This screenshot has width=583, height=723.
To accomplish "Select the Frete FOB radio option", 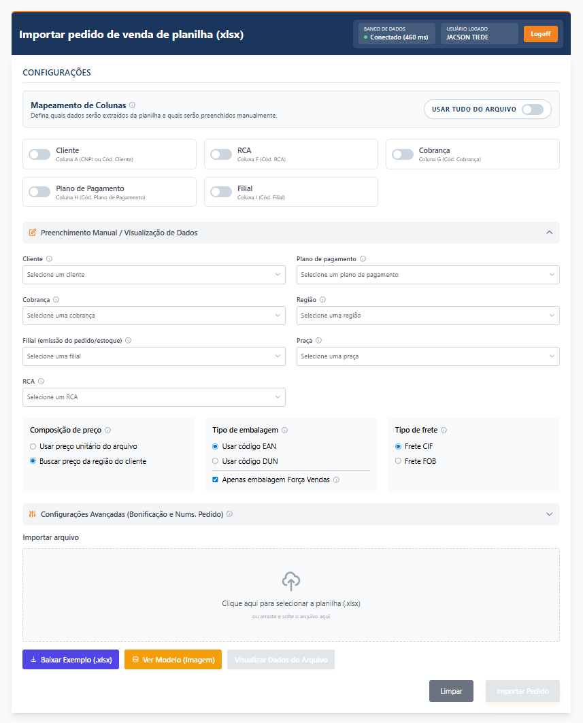I will [399, 461].
